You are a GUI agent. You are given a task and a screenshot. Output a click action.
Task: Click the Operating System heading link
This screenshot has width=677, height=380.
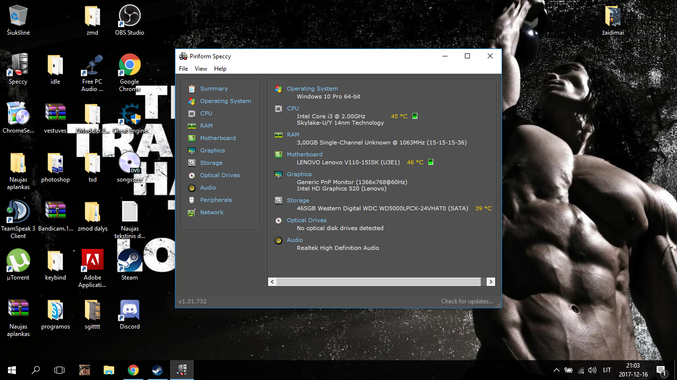click(x=312, y=89)
